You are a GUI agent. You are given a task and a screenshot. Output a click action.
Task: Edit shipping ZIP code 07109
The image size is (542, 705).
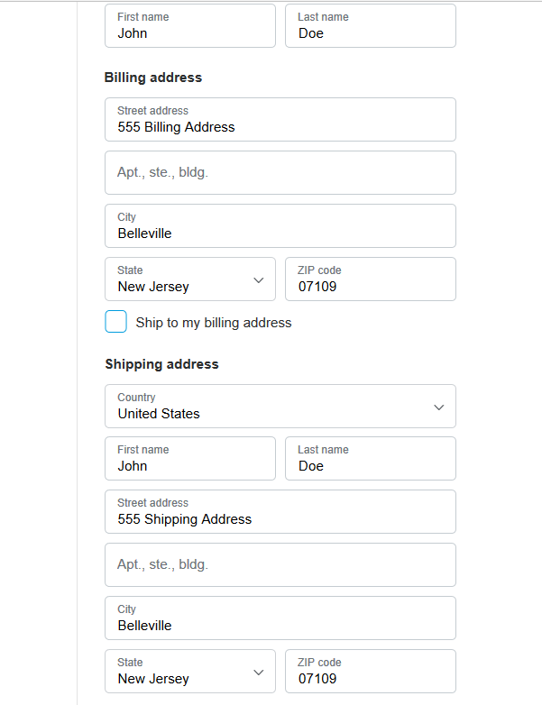pos(371,672)
